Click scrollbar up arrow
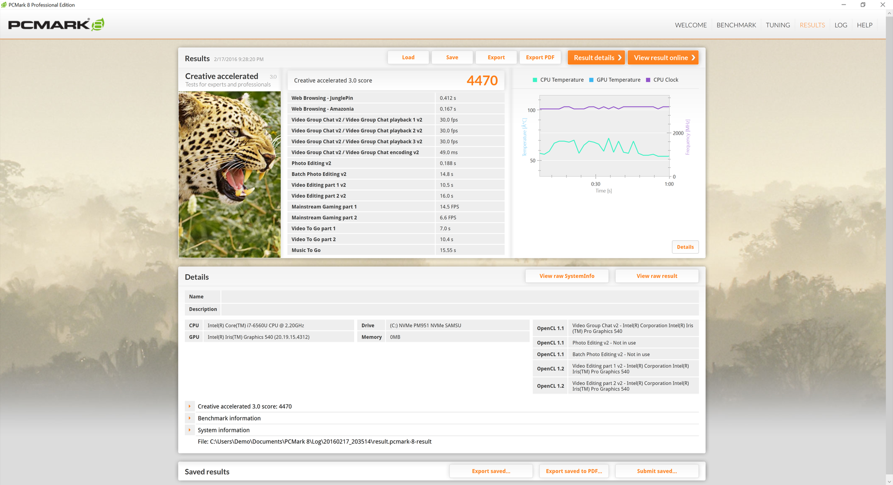 [889, 13]
